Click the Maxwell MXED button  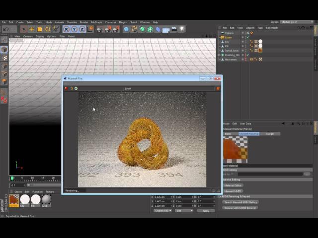click(x=233, y=191)
